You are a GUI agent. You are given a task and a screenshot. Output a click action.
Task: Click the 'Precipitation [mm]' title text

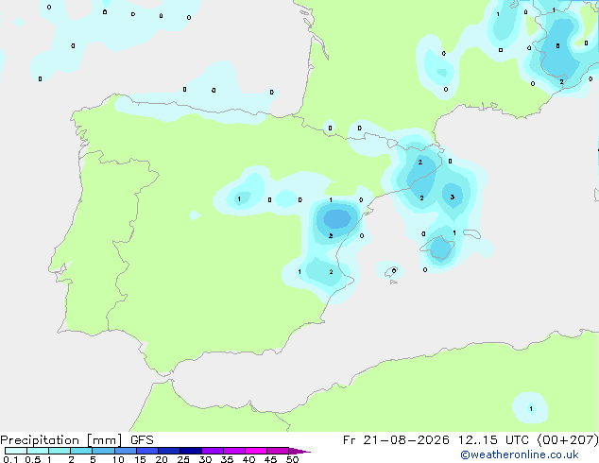(61, 440)
